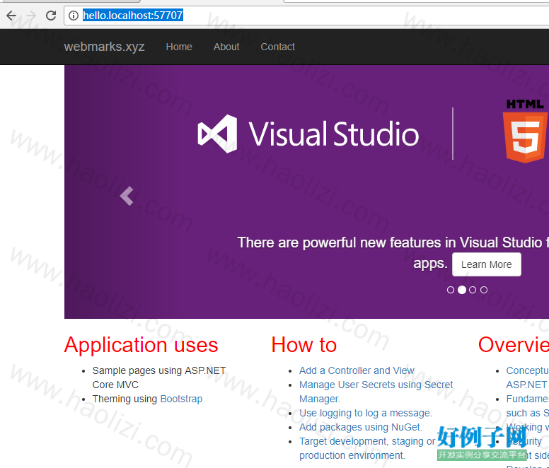Click the site info icon in address bar

[73, 16]
